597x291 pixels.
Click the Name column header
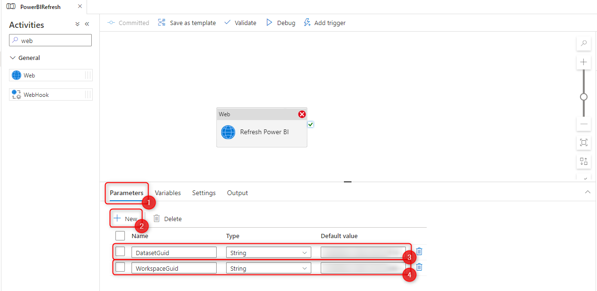[140, 236]
